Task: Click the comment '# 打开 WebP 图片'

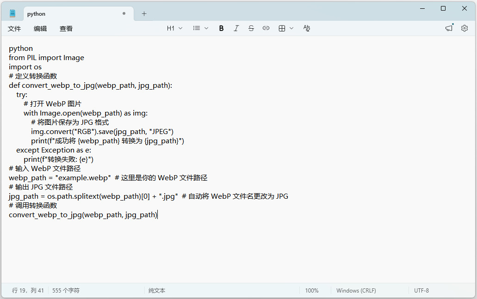Action: point(53,104)
